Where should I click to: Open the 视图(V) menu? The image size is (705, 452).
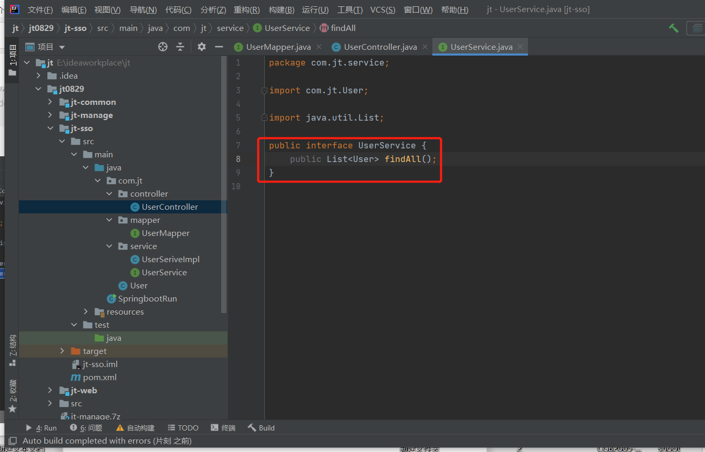point(107,10)
